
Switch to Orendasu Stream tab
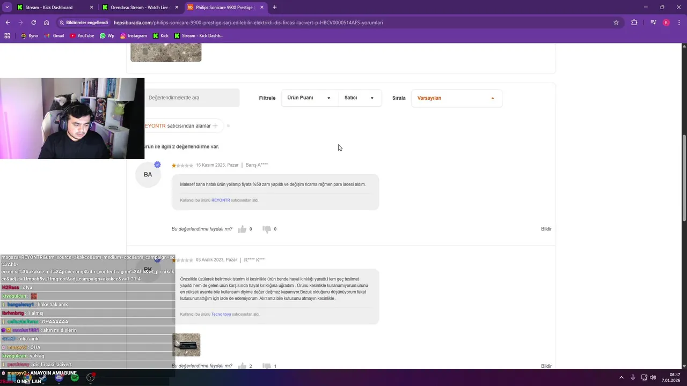pos(141,8)
